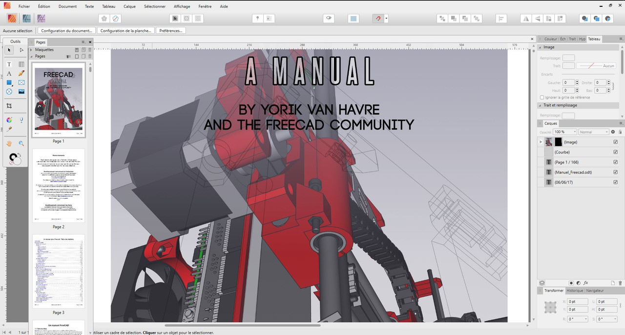Image resolution: width=625 pixels, height=335 pixels.
Task: Click the add page icon in Pages row
Action: coord(77,56)
